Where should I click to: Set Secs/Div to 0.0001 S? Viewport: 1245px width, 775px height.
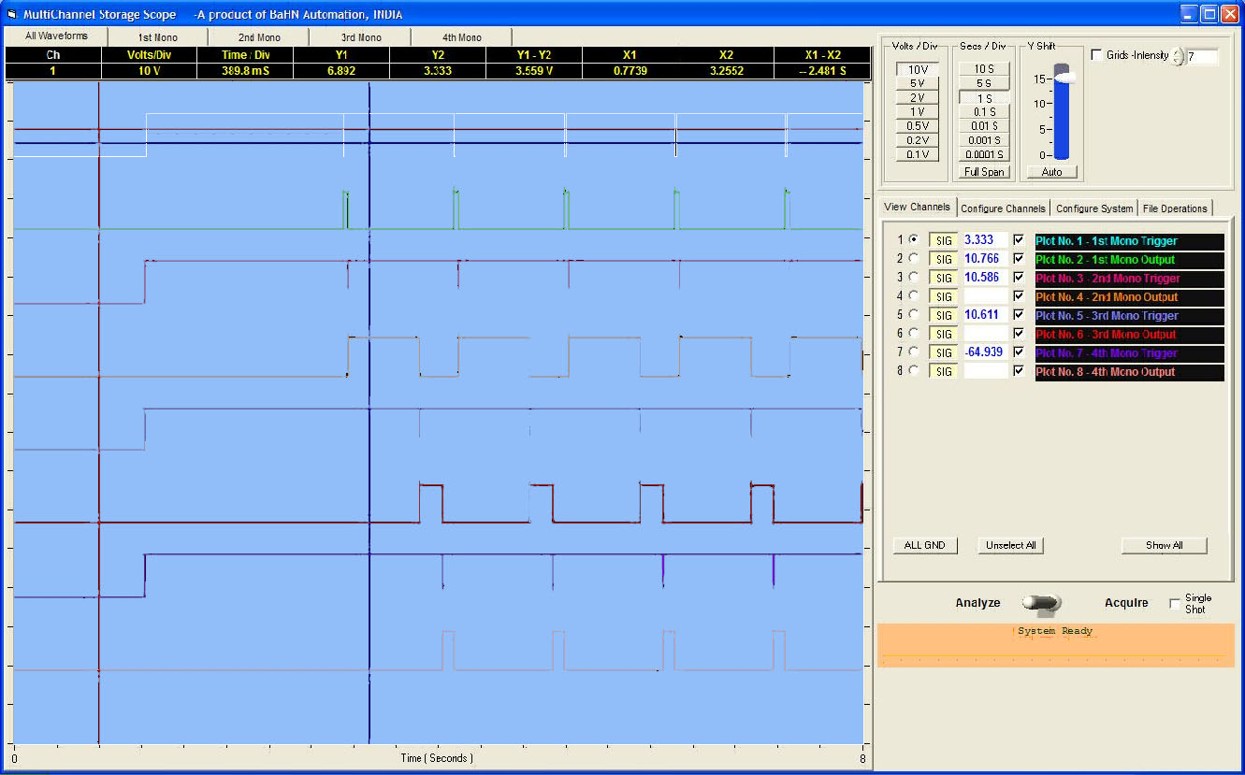coord(984,154)
